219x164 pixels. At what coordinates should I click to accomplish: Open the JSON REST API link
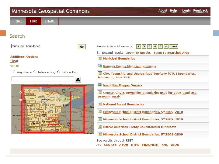[x=175, y=145]
